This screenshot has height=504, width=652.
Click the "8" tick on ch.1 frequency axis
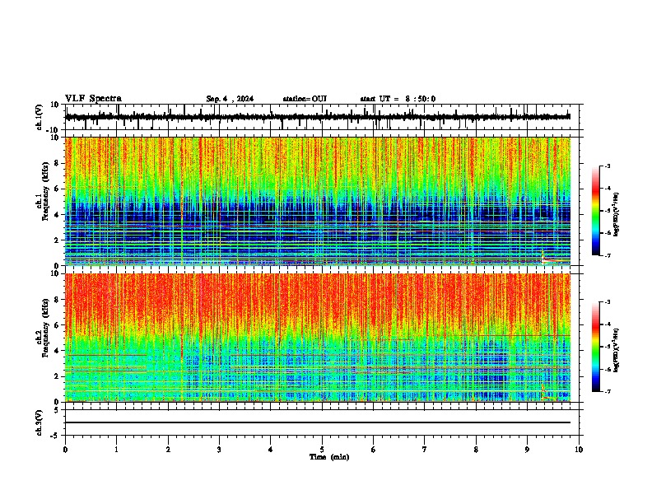click(58, 163)
